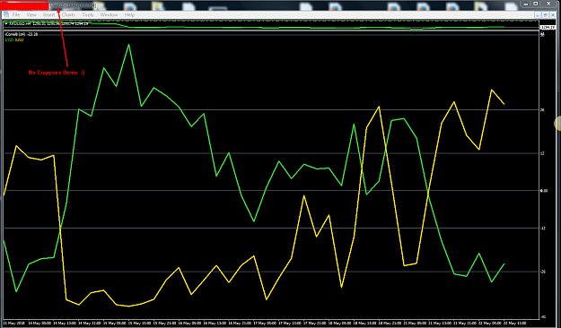Minimize the inner chart window

tap(538, 14)
